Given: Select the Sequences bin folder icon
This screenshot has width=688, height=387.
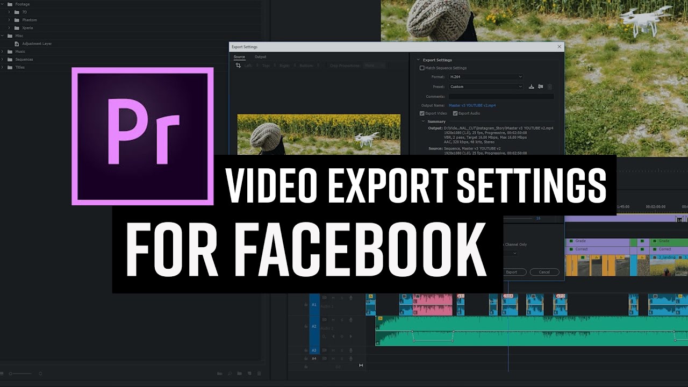Looking at the screenshot, I should click(x=10, y=60).
